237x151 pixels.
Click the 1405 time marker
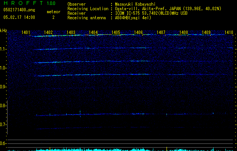(116, 32)
